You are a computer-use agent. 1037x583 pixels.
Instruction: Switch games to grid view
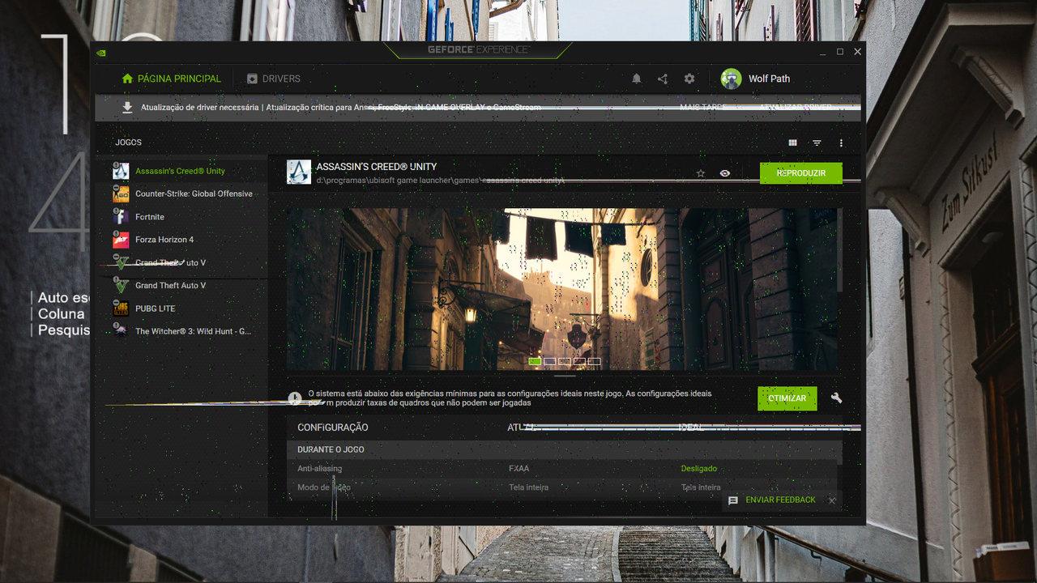pos(792,143)
